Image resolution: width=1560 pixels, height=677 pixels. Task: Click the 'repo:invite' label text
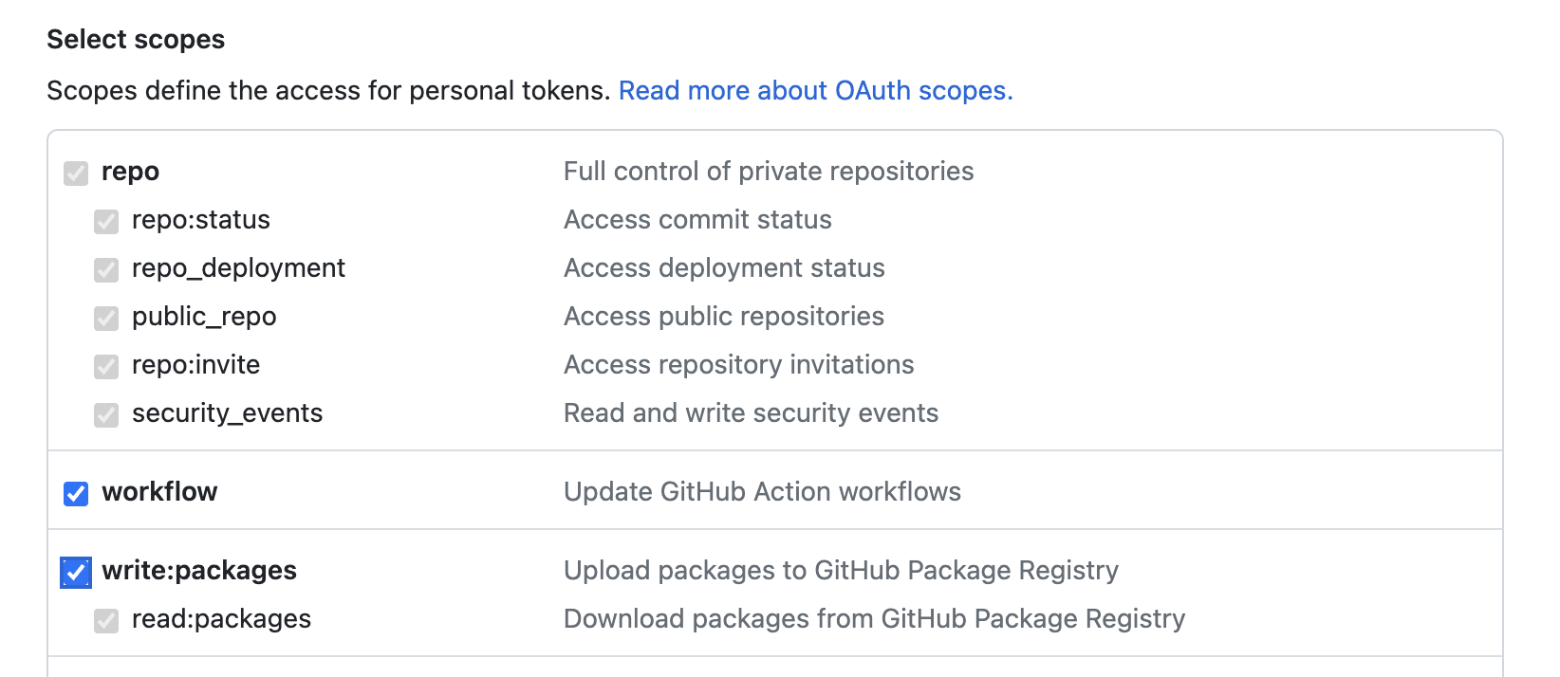pos(195,365)
